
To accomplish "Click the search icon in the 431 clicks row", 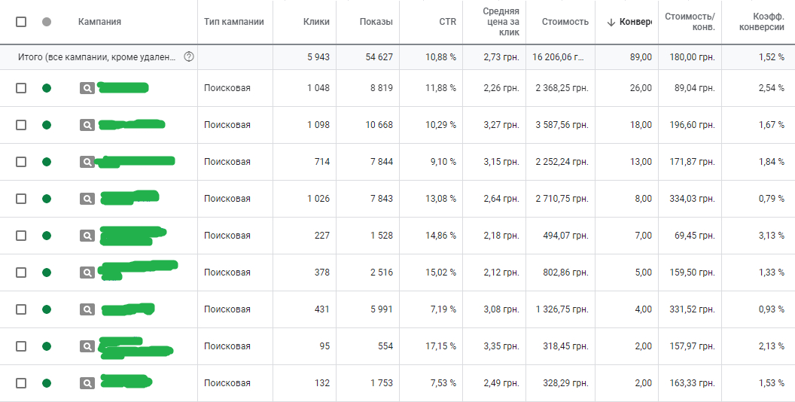I will 87,309.
